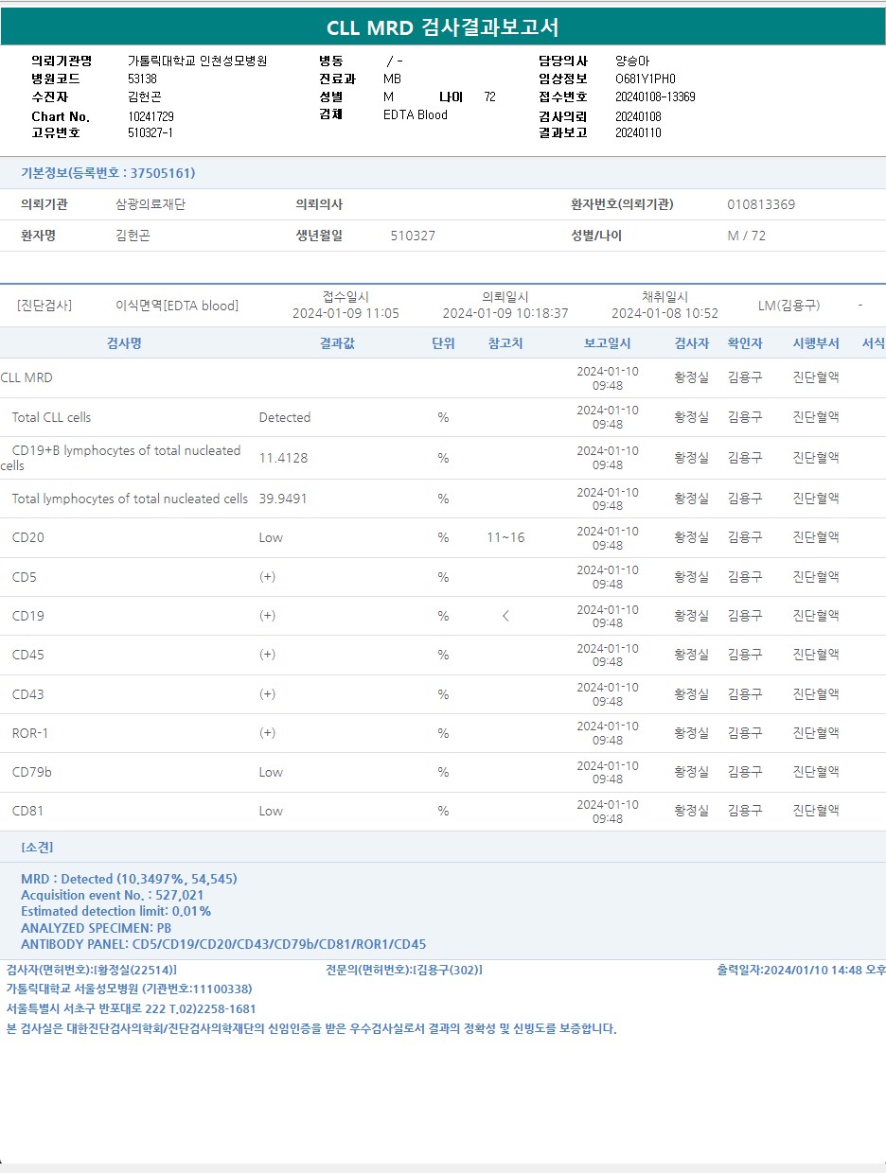
Task: Select the Total CLL cells row
Action: point(51,417)
